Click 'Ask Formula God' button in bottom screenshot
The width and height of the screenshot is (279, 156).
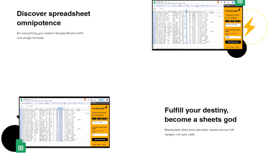point(100,139)
